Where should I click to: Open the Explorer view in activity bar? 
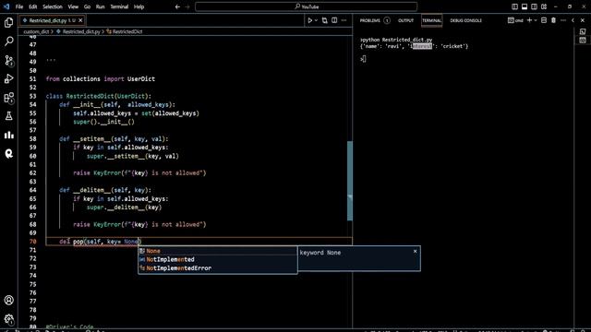click(x=8, y=22)
